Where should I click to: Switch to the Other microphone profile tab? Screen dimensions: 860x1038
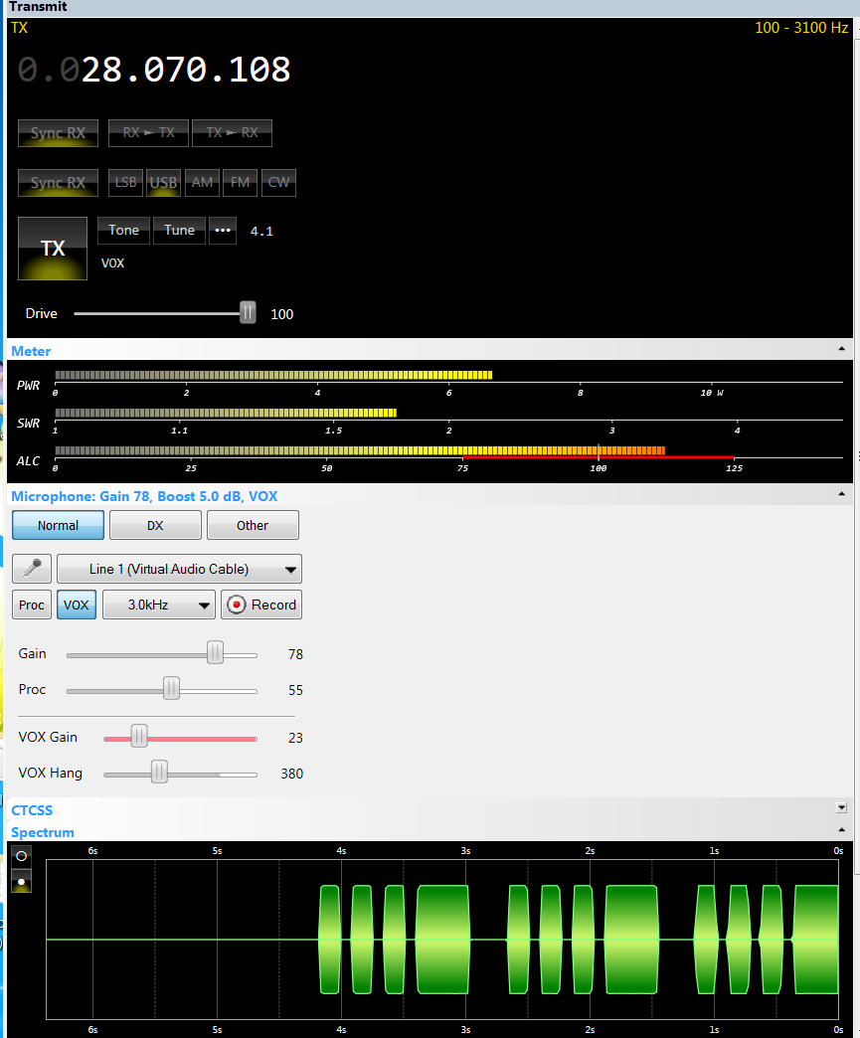pyautogui.click(x=252, y=525)
